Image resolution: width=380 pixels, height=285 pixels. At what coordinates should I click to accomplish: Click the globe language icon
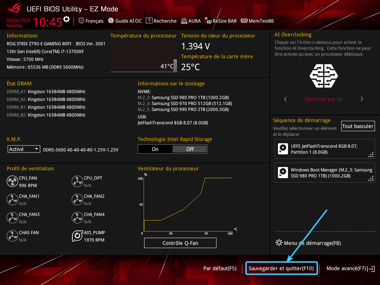coord(81,21)
